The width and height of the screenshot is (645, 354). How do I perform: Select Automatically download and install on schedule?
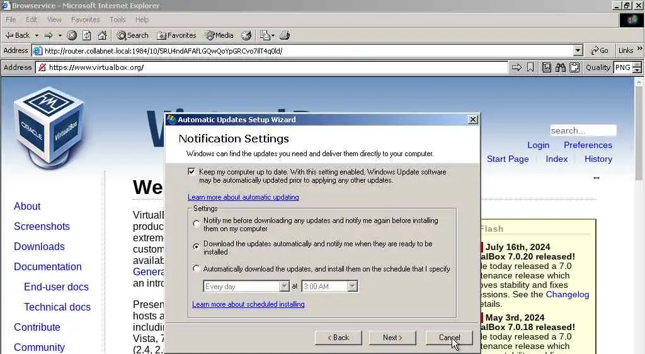point(197,268)
